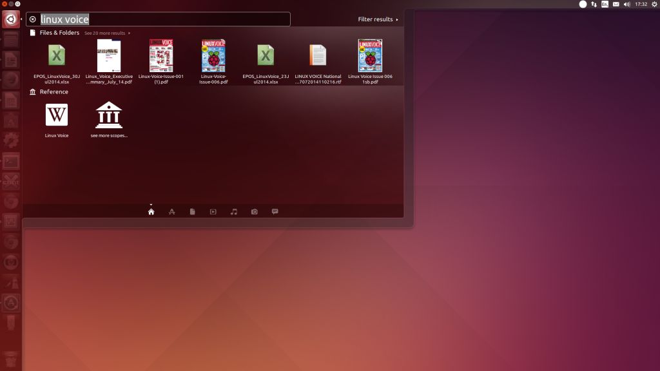
Task: Click see more scopes icon
Action: pyautogui.click(x=109, y=115)
